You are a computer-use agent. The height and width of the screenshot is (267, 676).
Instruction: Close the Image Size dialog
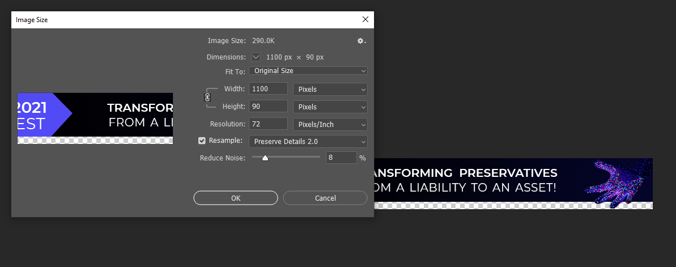point(365,19)
